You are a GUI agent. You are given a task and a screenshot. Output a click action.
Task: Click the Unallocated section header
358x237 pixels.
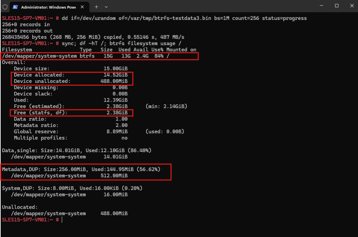point(20,207)
